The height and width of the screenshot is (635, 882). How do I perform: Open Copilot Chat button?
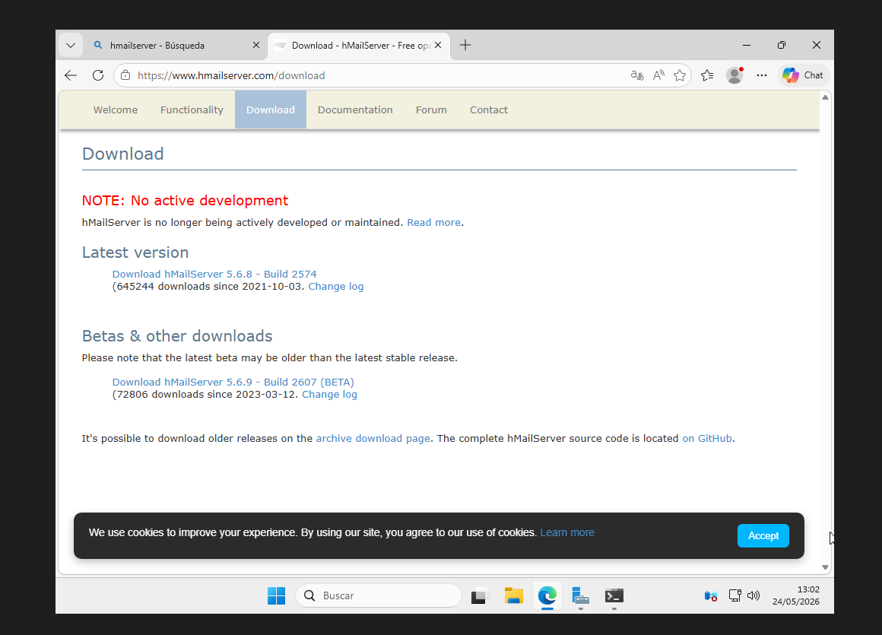pos(803,75)
